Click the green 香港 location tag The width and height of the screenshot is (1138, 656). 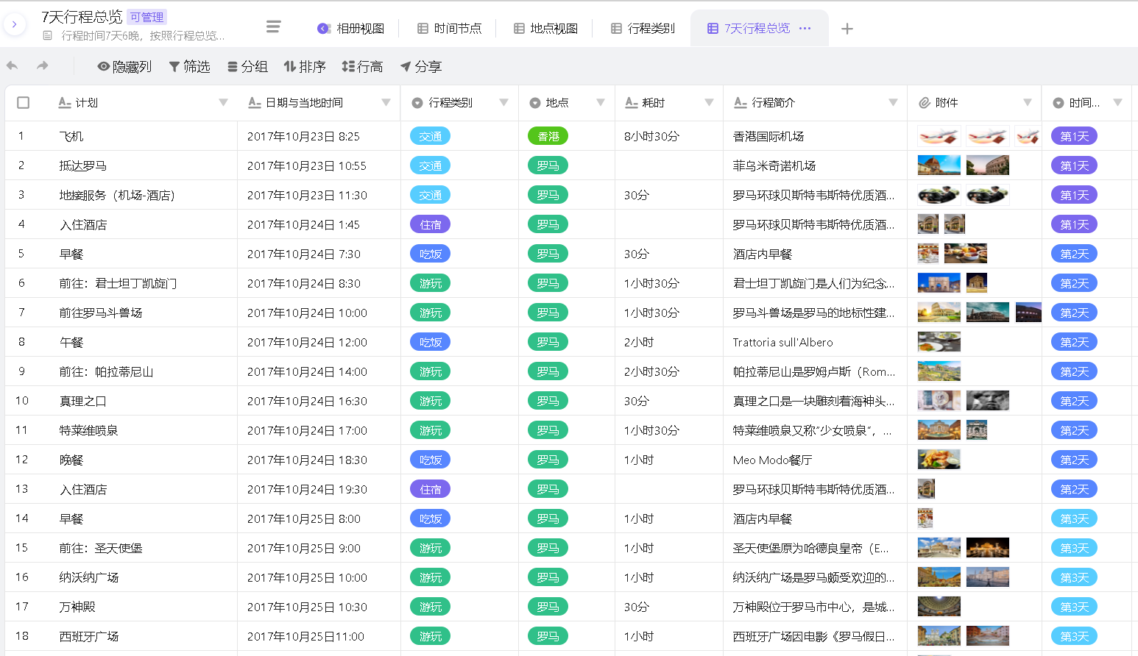point(548,136)
